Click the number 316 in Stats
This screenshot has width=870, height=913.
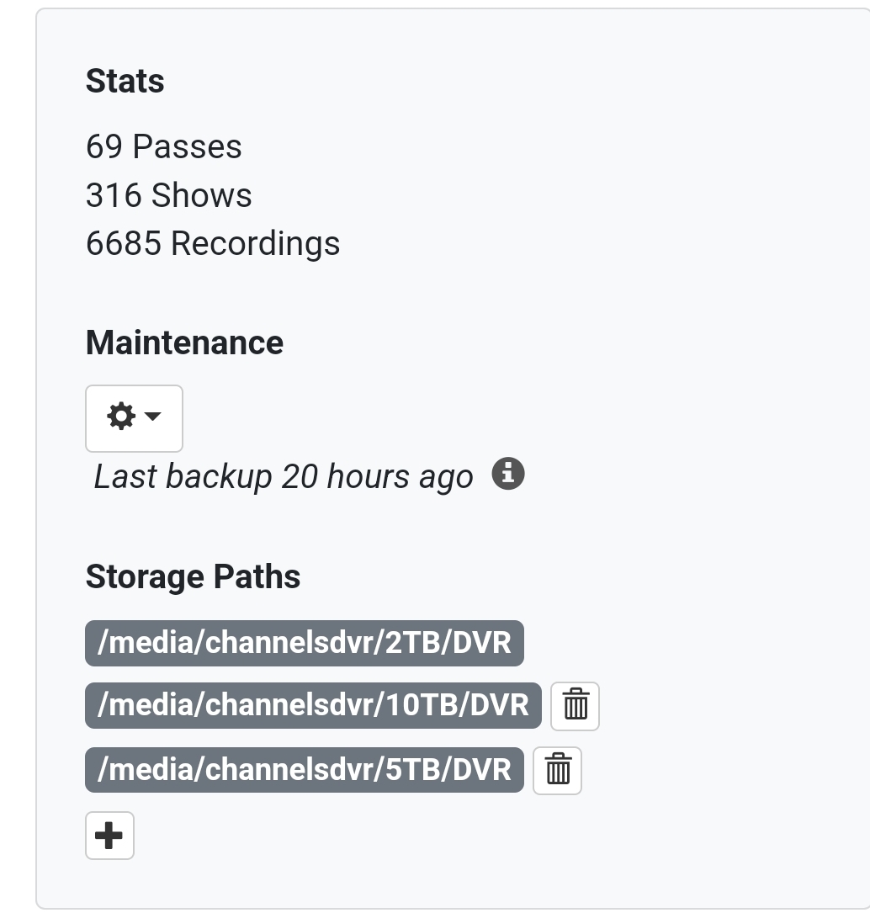[114, 196]
